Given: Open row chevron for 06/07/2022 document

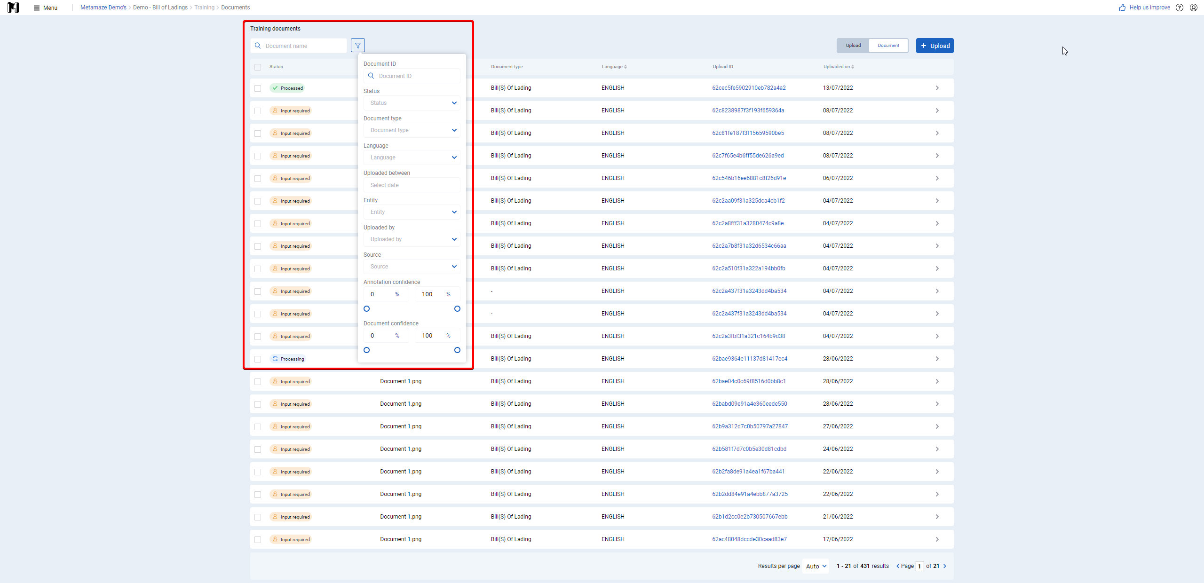Looking at the screenshot, I should pos(937,178).
